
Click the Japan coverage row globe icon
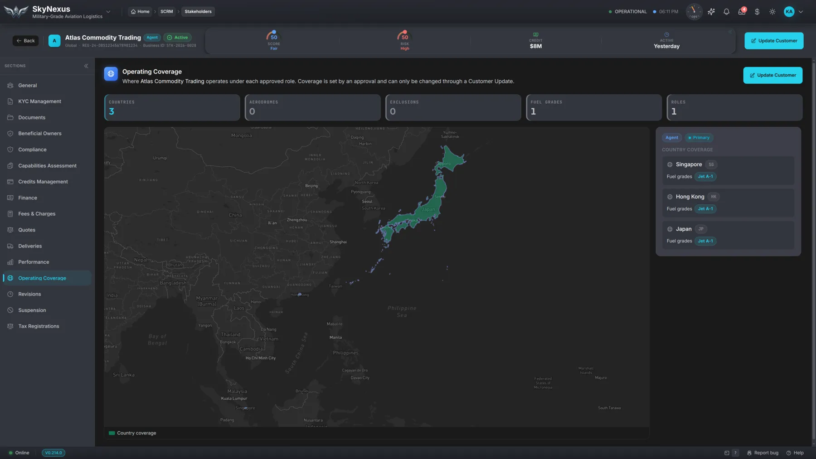point(670,229)
